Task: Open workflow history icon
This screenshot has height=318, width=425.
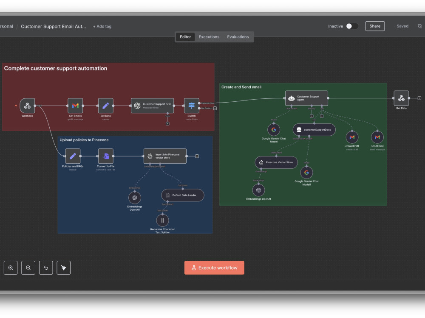Action: coord(420,26)
